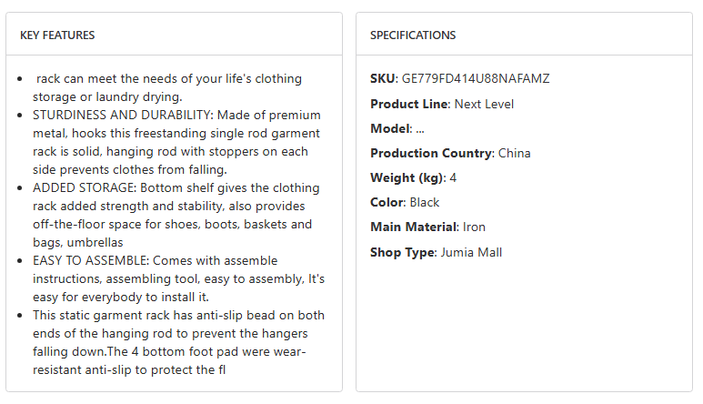Screen dimensions: 703x404
Task: Click the SPECIFICATIONS heading
Action: tap(413, 35)
